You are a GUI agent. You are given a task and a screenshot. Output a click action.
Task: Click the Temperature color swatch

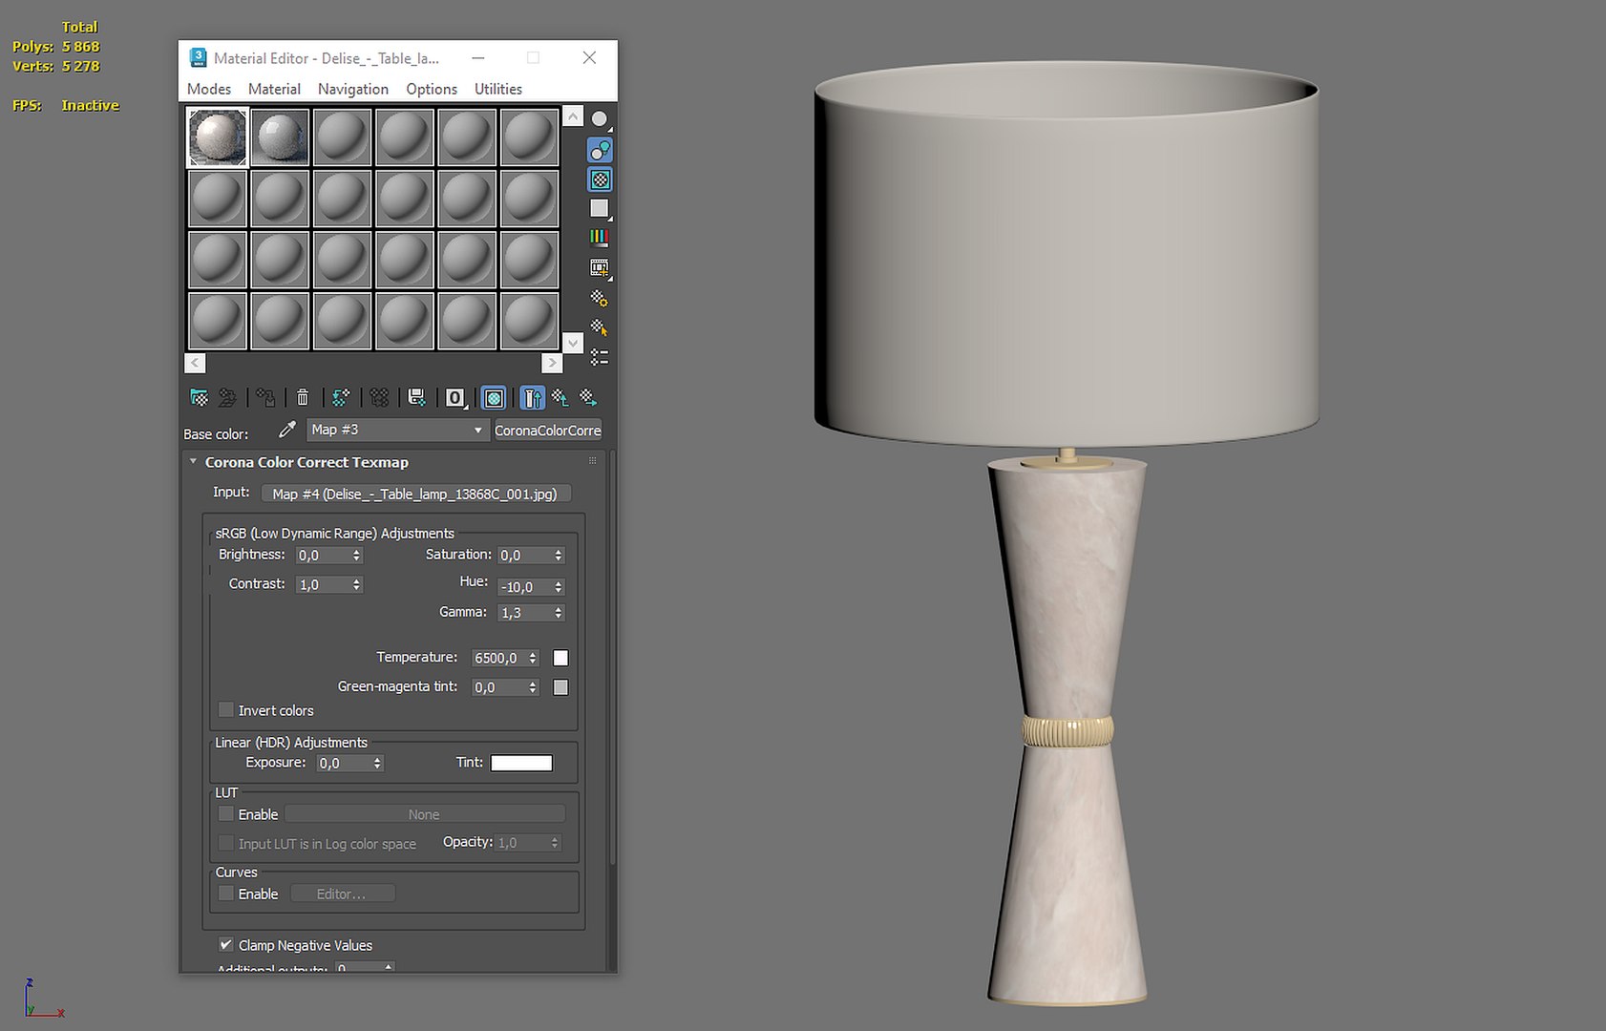[560, 658]
